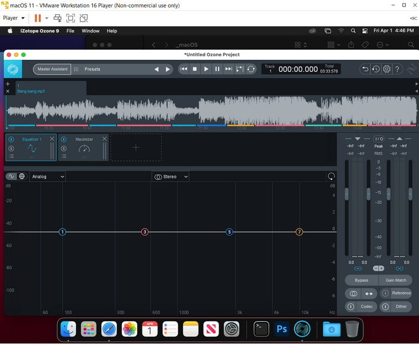The image size is (419, 344).
Task: Select the Maximizer gauge icon
Action: pyautogui.click(x=84, y=148)
